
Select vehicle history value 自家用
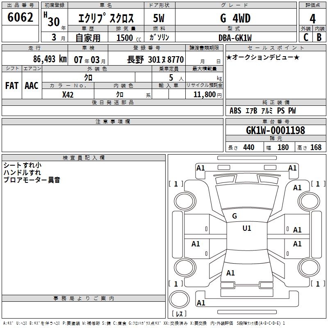tap(88, 38)
